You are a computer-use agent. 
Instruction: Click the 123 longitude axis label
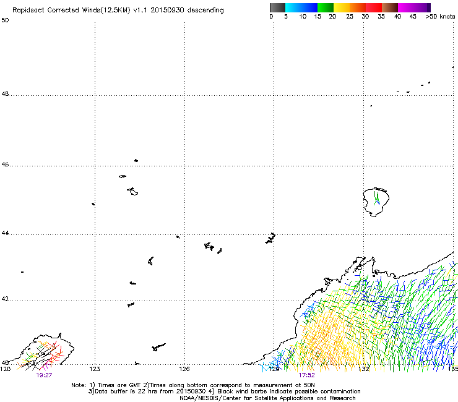coord(95,369)
